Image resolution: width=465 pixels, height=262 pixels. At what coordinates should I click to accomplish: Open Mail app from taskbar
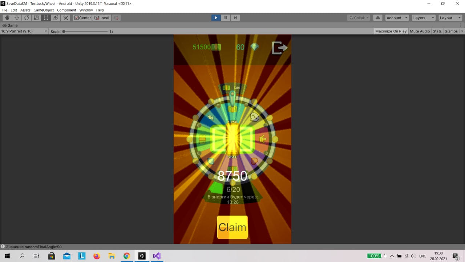(66, 256)
